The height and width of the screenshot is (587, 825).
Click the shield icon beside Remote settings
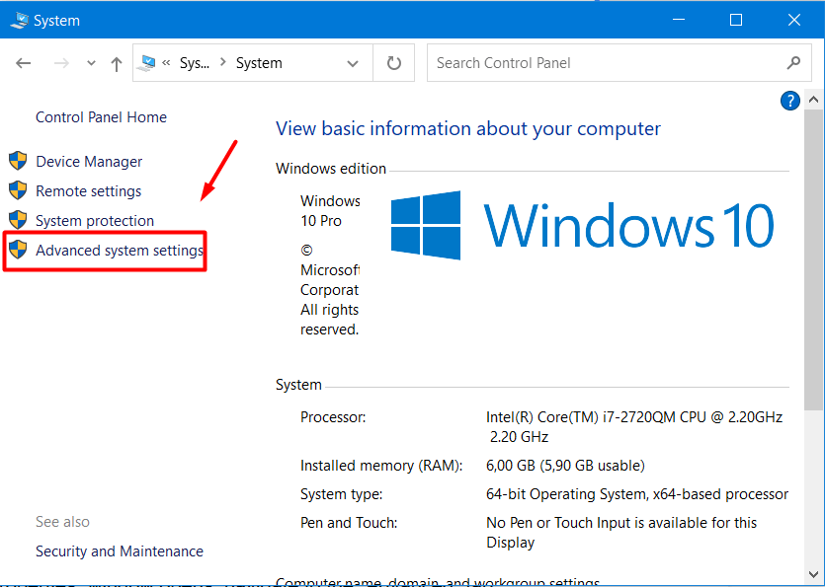[18, 190]
